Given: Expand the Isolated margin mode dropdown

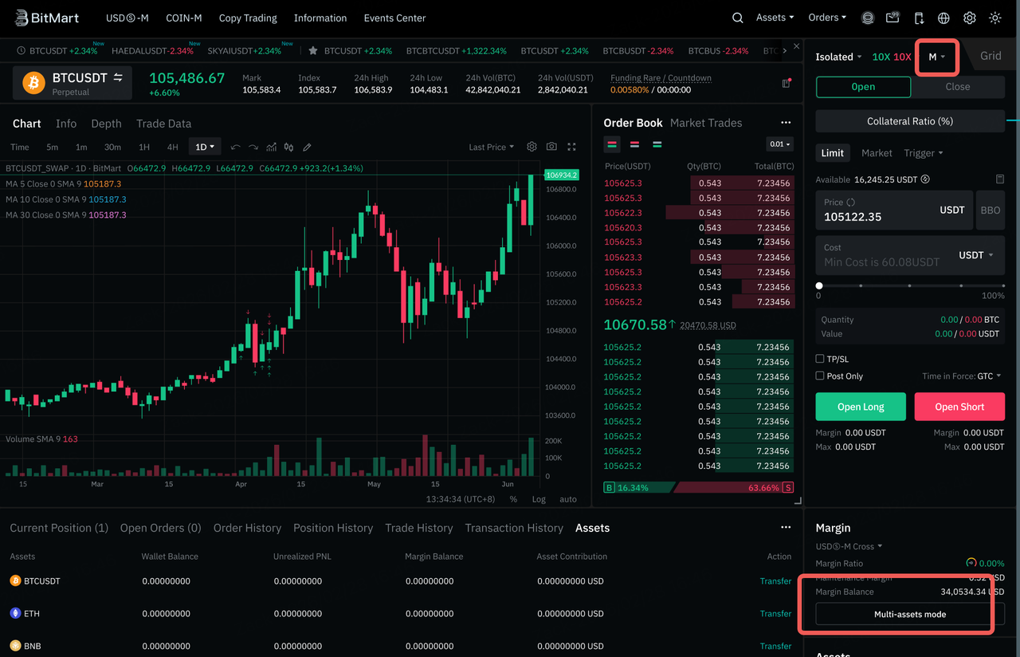Looking at the screenshot, I should (839, 57).
